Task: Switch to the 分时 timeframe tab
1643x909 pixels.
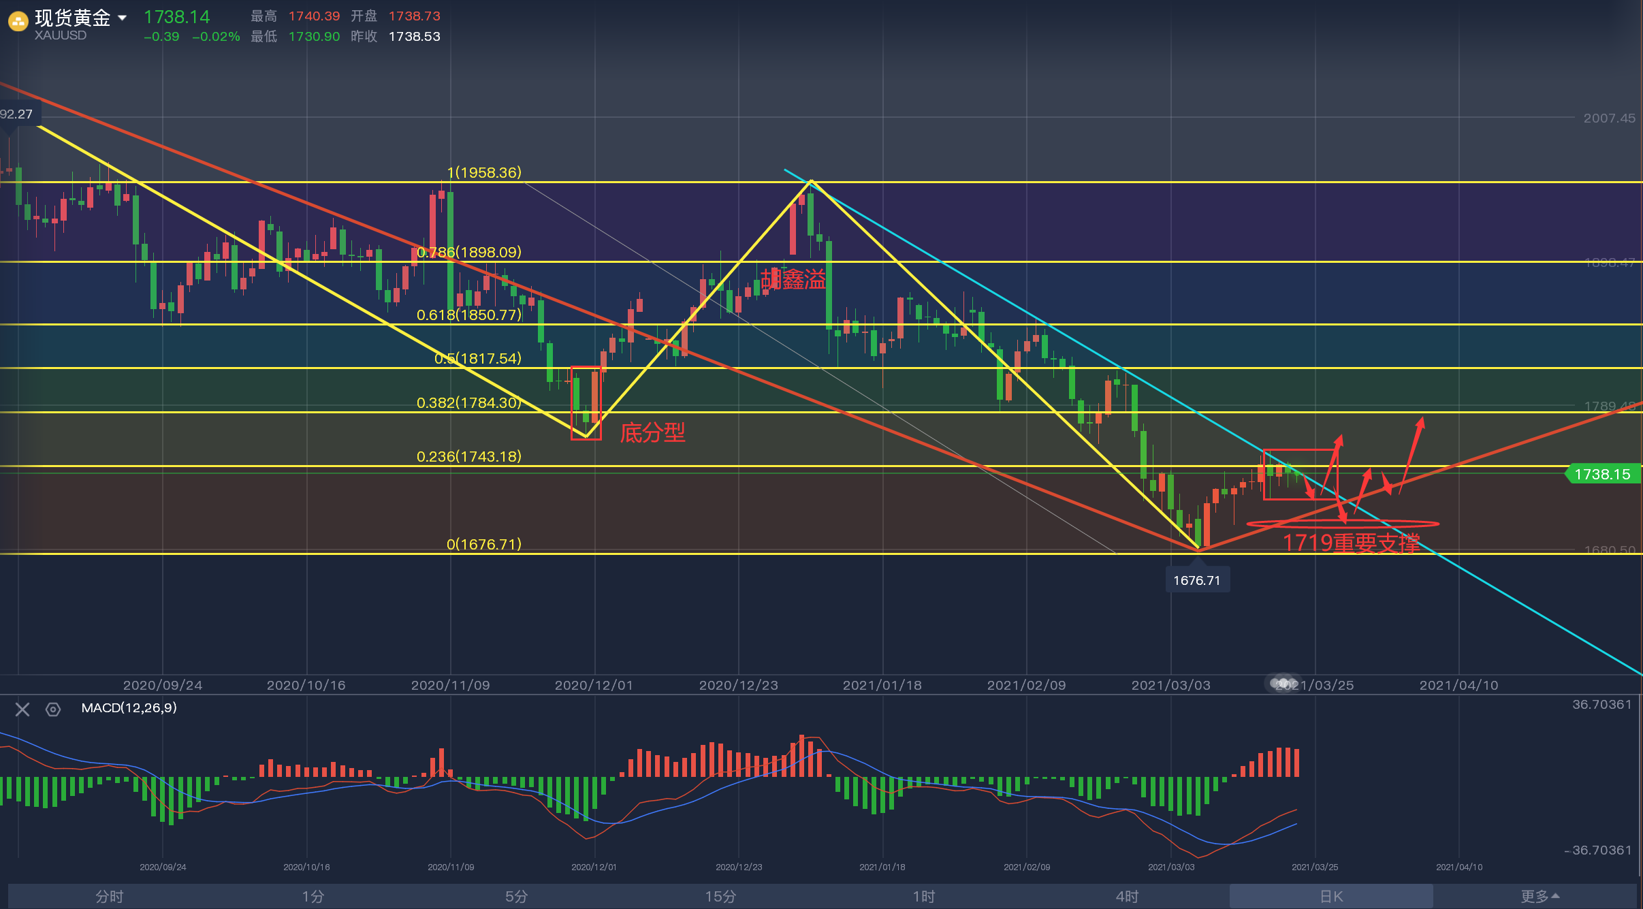Action: 109,896
